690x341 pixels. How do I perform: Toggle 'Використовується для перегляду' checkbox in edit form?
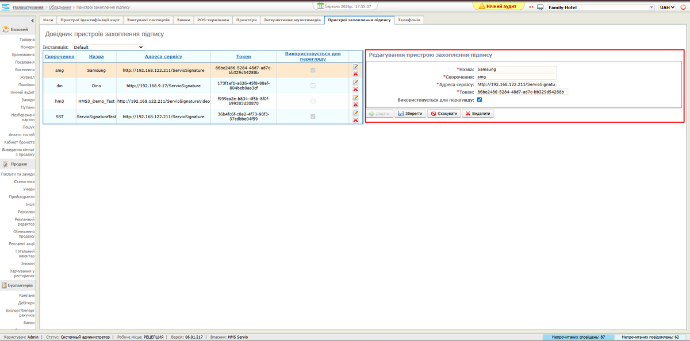[480, 99]
